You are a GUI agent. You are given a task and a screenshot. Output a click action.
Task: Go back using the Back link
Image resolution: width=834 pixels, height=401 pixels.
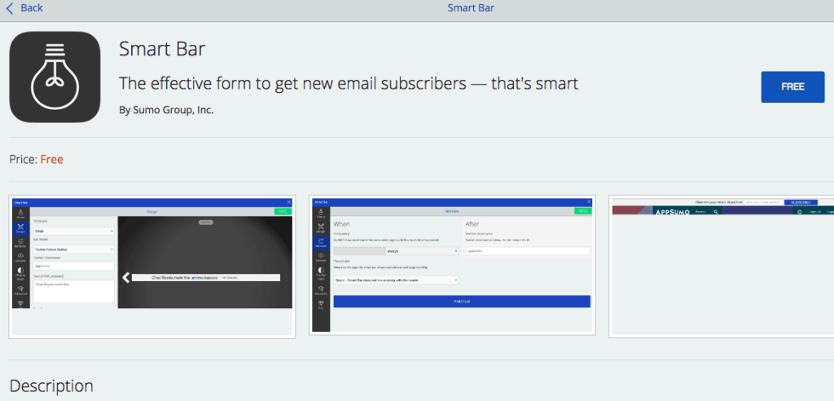click(x=24, y=8)
